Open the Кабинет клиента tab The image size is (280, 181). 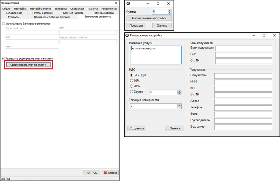pyautogui.click(x=73, y=13)
